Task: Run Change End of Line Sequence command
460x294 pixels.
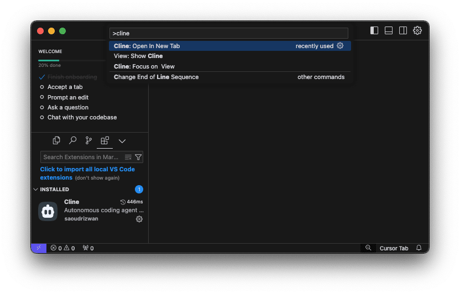Action: pyautogui.click(x=229, y=77)
